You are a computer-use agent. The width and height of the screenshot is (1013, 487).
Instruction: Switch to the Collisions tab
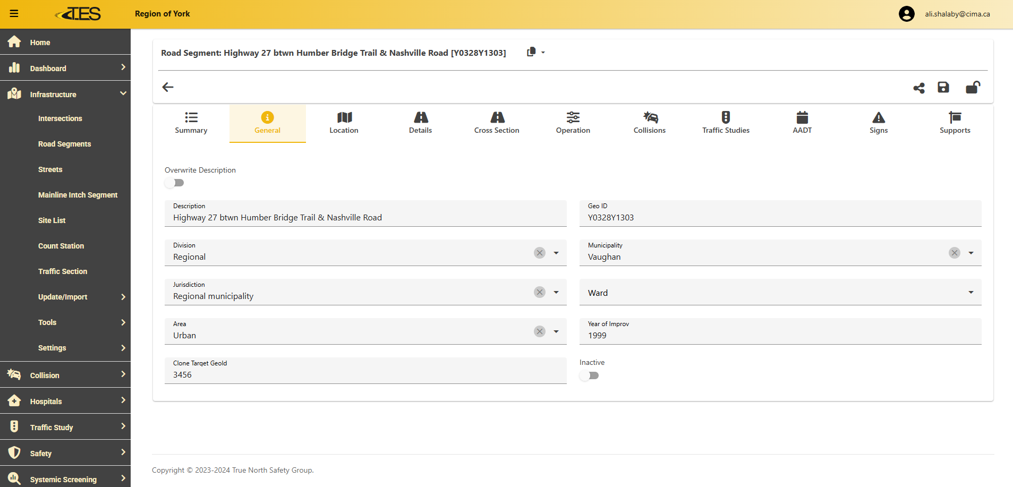(x=649, y=123)
